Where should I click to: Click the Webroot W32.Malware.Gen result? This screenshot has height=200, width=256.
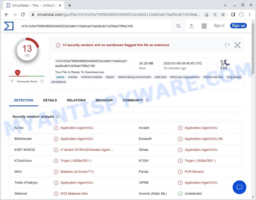pos(74,194)
